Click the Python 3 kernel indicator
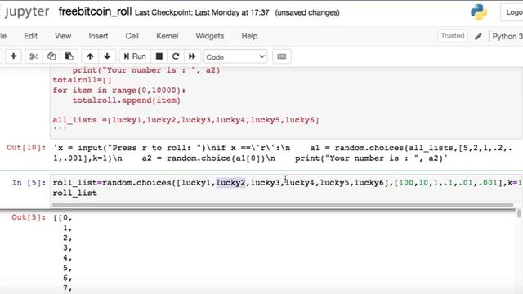 click(x=507, y=36)
